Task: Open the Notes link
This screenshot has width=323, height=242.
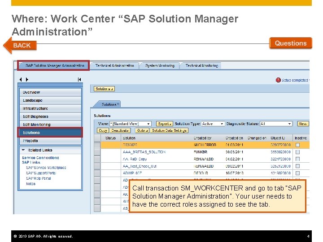Action: tap(31, 184)
